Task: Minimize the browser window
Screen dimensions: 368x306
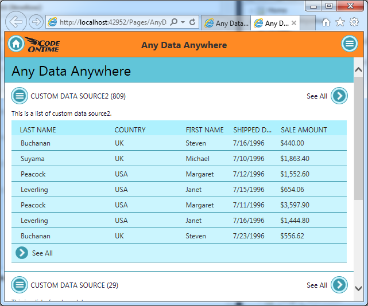Action: coord(313,6)
